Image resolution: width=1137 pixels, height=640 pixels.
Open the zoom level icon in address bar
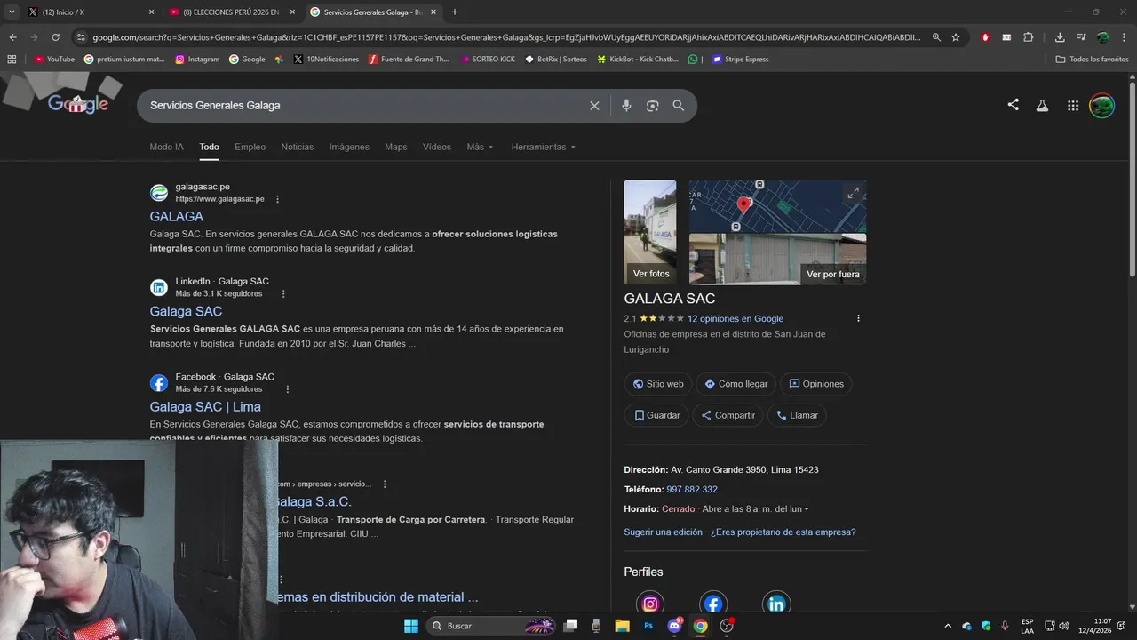936,37
